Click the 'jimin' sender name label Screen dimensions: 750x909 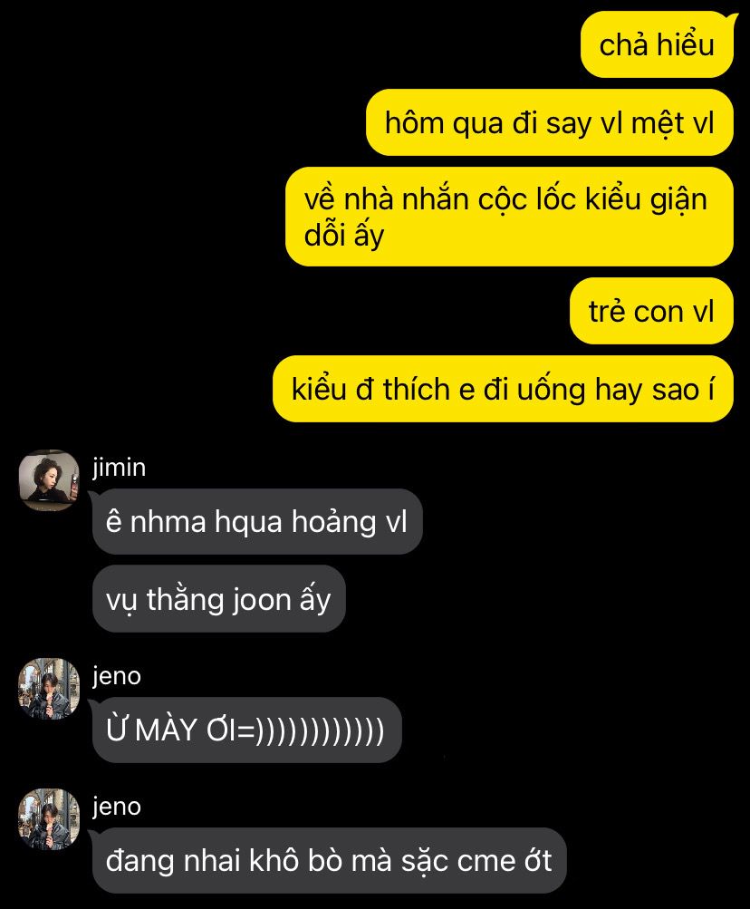120,468
